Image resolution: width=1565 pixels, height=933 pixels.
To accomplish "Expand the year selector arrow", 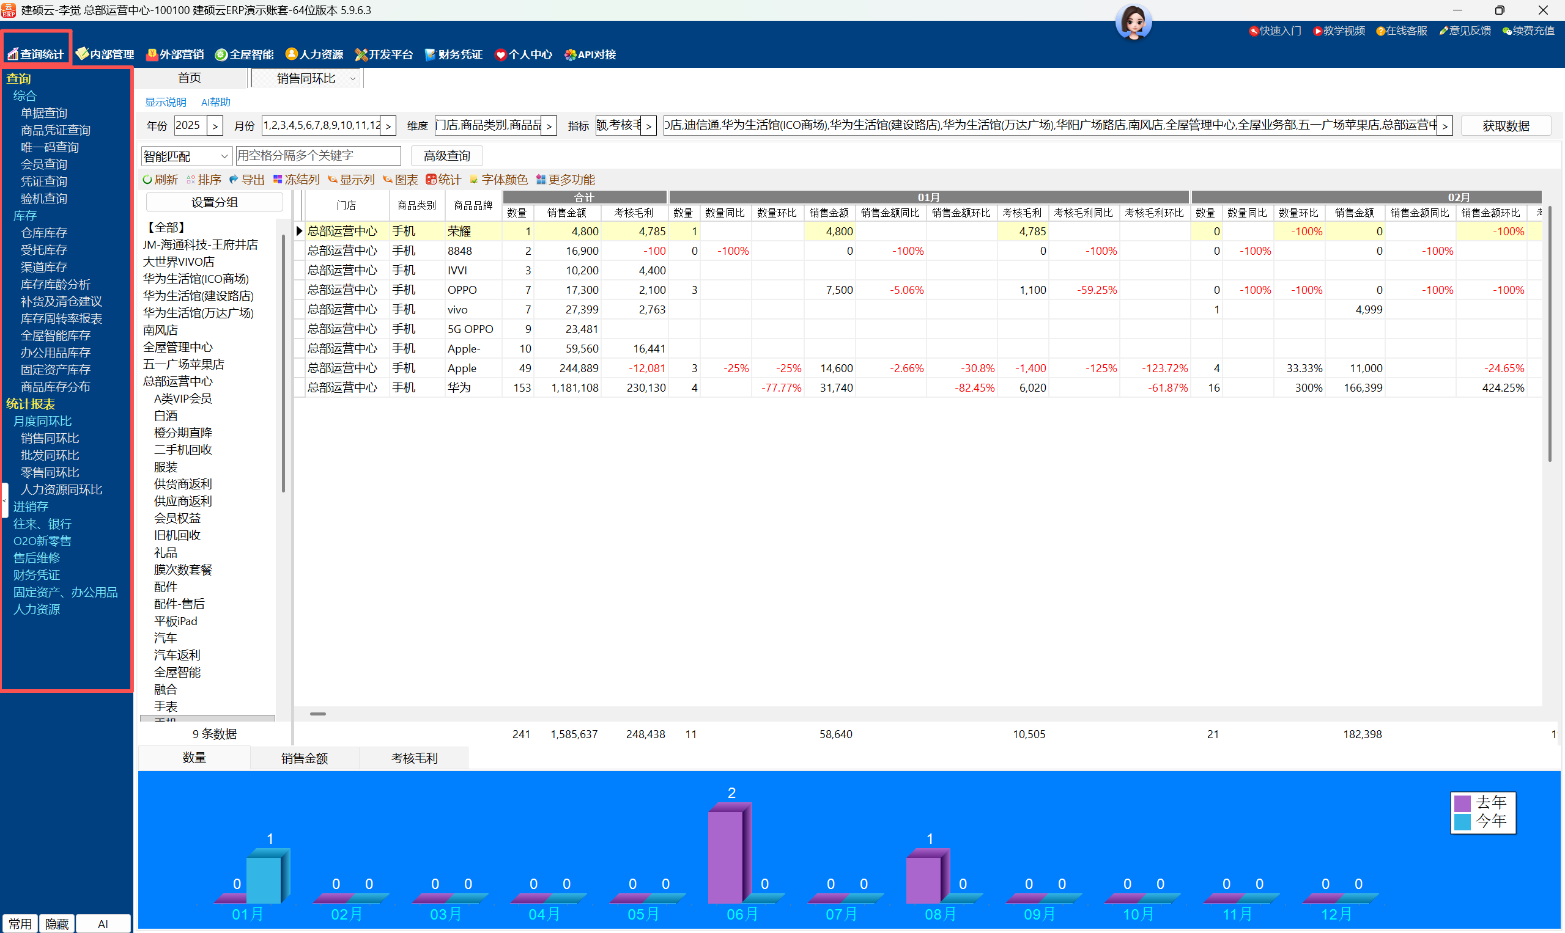I will [x=215, y=126].
